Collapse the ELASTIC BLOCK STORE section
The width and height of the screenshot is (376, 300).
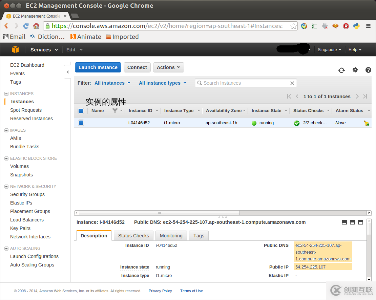click(6, 158)
